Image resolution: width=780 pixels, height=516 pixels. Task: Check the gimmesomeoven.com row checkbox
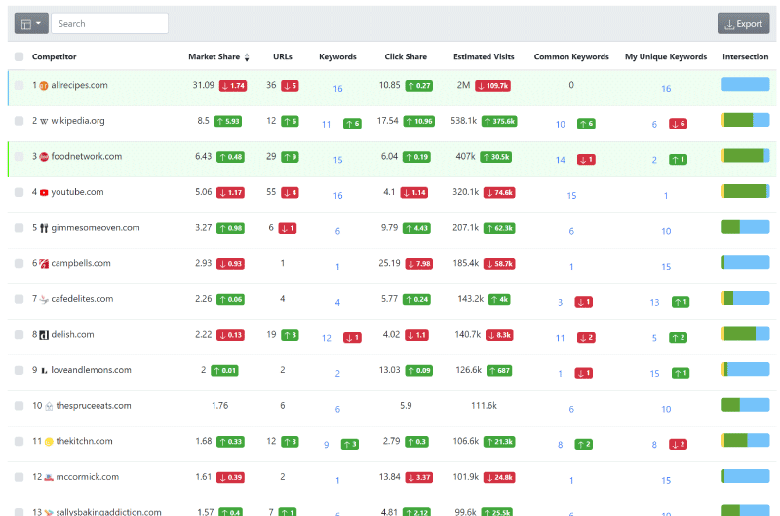19,228
